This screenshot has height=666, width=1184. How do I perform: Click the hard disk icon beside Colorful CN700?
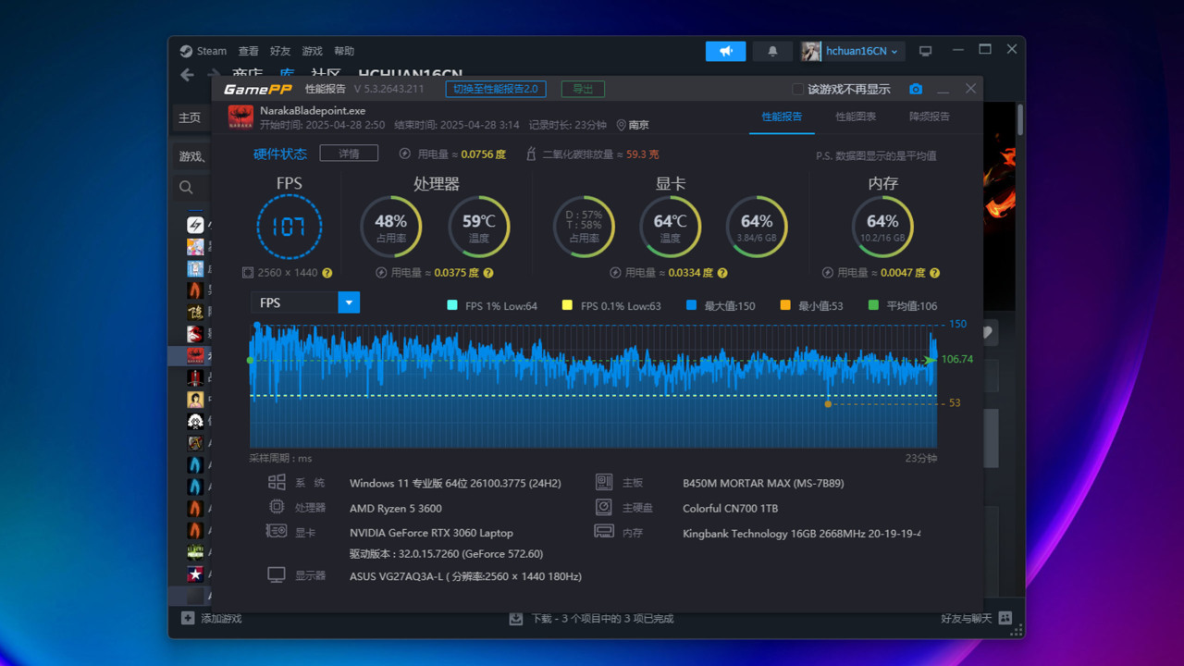point(604,507)
